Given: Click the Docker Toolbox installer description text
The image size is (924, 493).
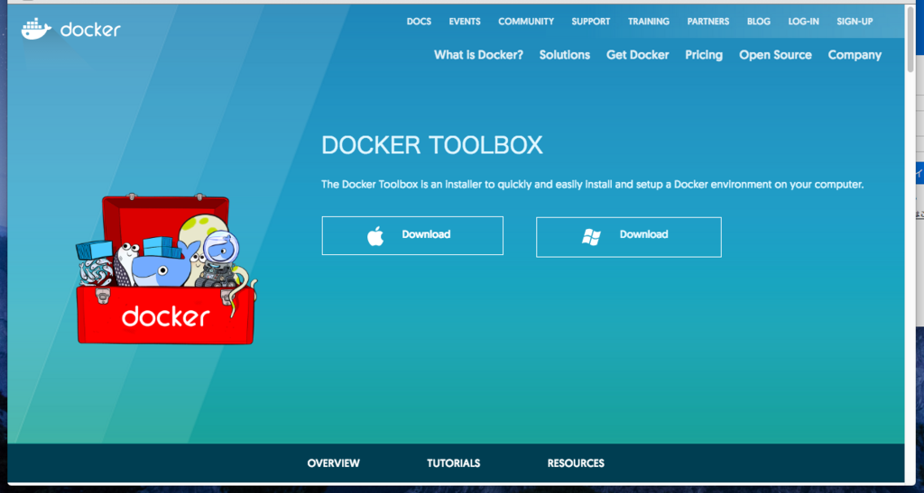Looking at the screenshot, I should point(592,184).
